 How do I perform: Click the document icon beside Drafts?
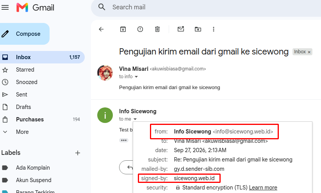pos(5,107)
